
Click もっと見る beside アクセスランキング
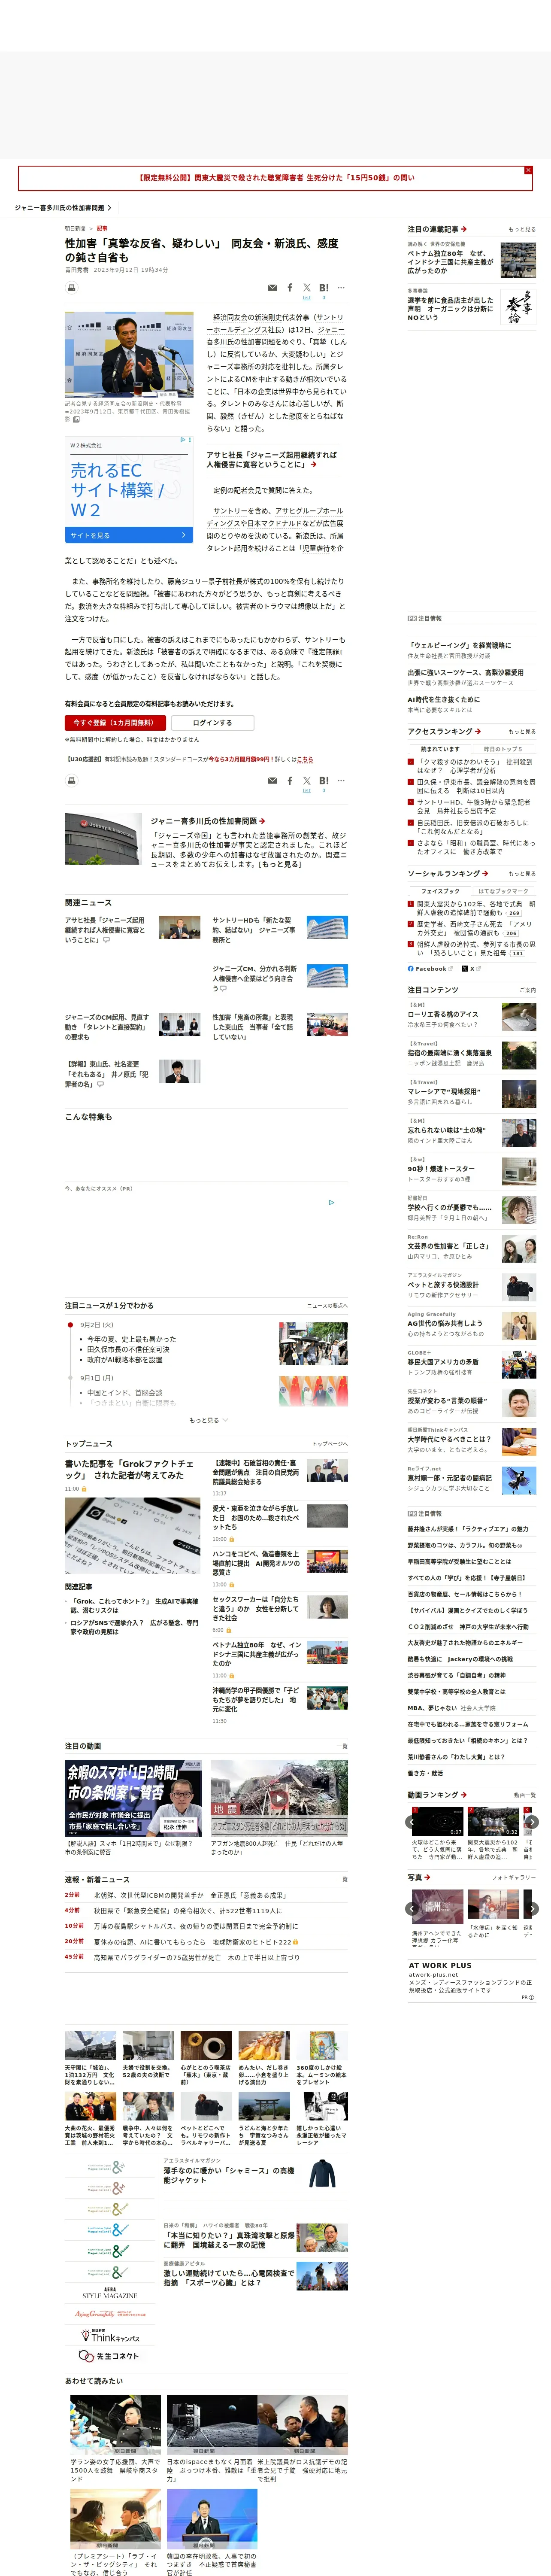click(522, 732)
